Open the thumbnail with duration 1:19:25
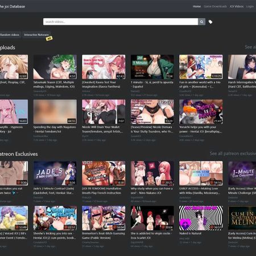Viewport: 256px width, 256px height. (201, 67)
